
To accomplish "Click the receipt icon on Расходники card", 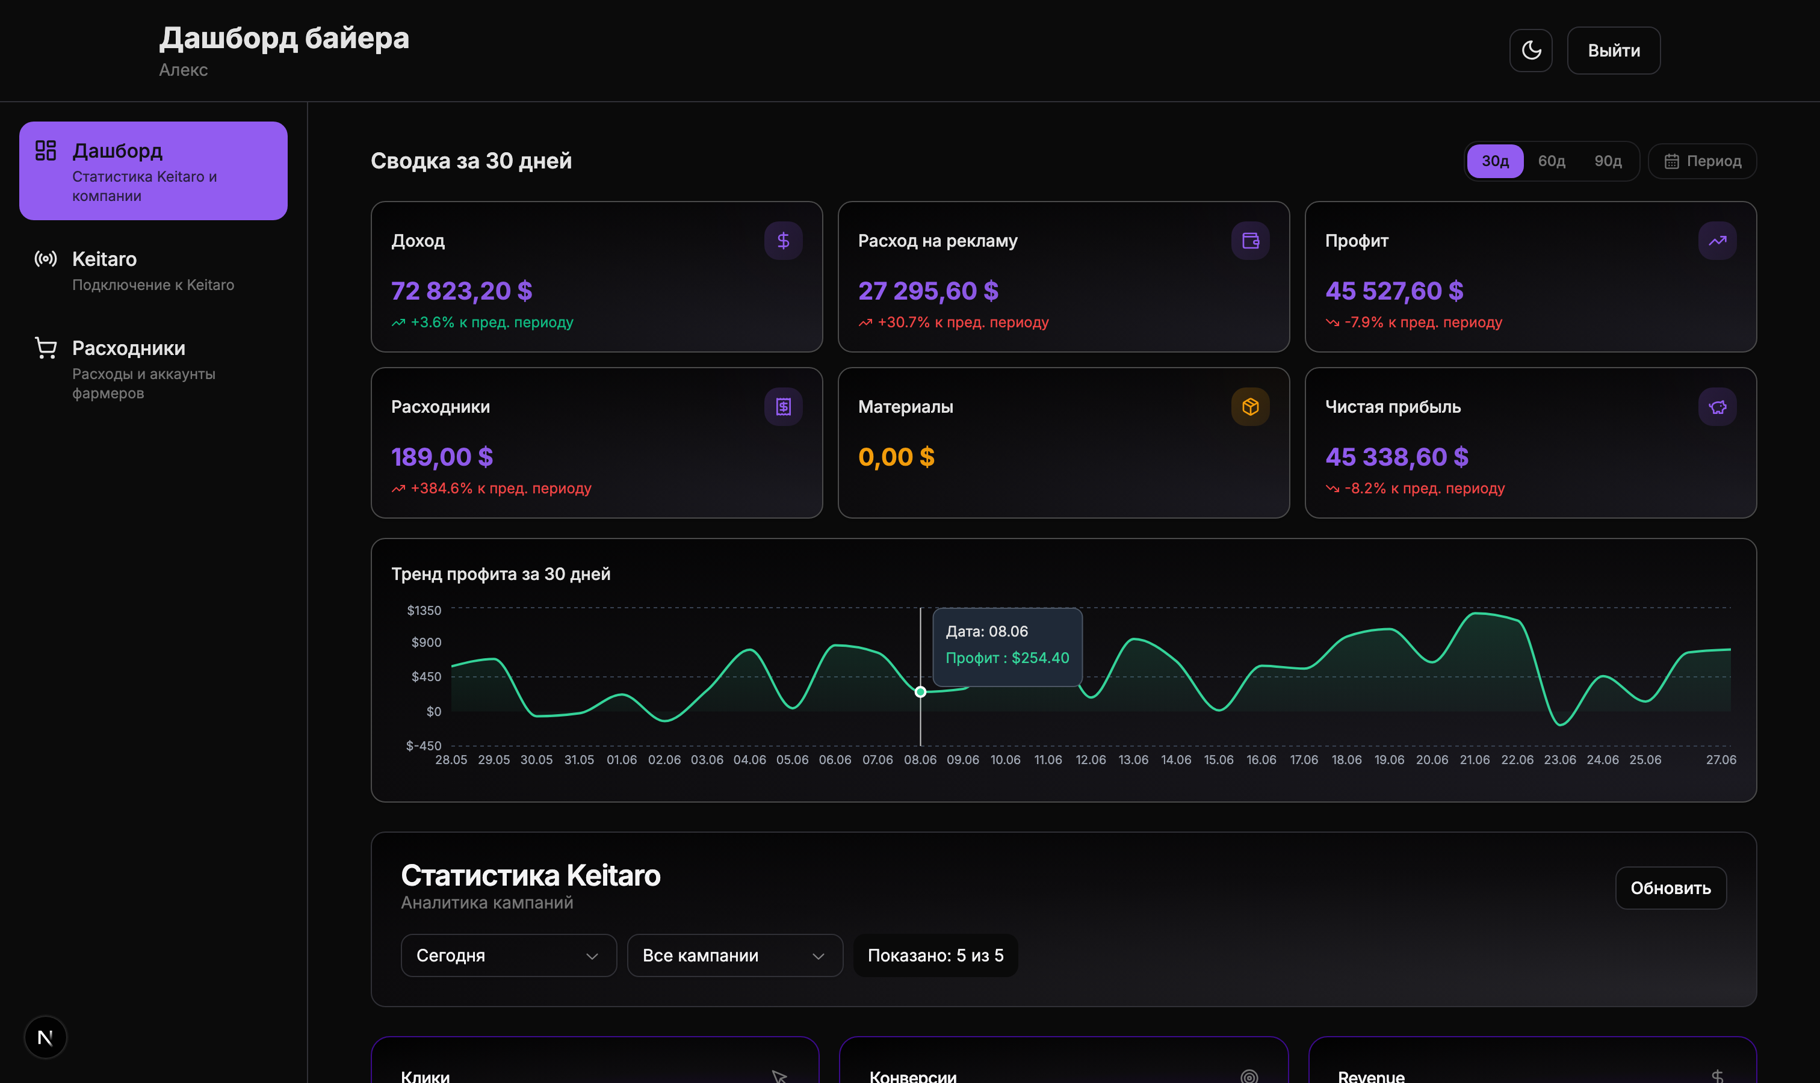I will click(782, 407).
